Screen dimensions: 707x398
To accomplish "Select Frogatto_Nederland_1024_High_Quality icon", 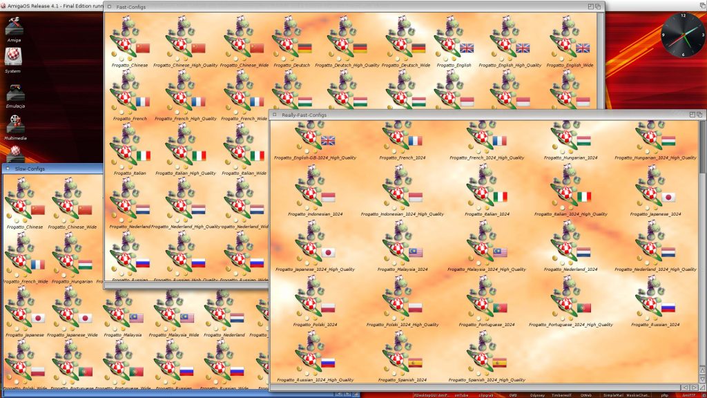I will tap(655, 247).
